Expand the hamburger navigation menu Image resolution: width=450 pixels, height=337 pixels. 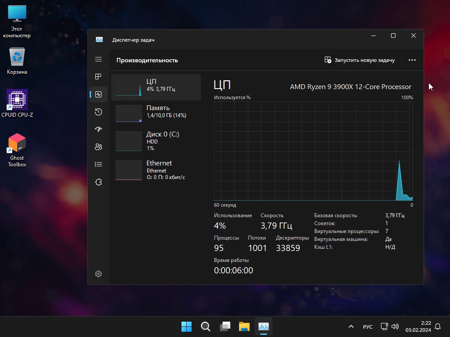point(98,59)
